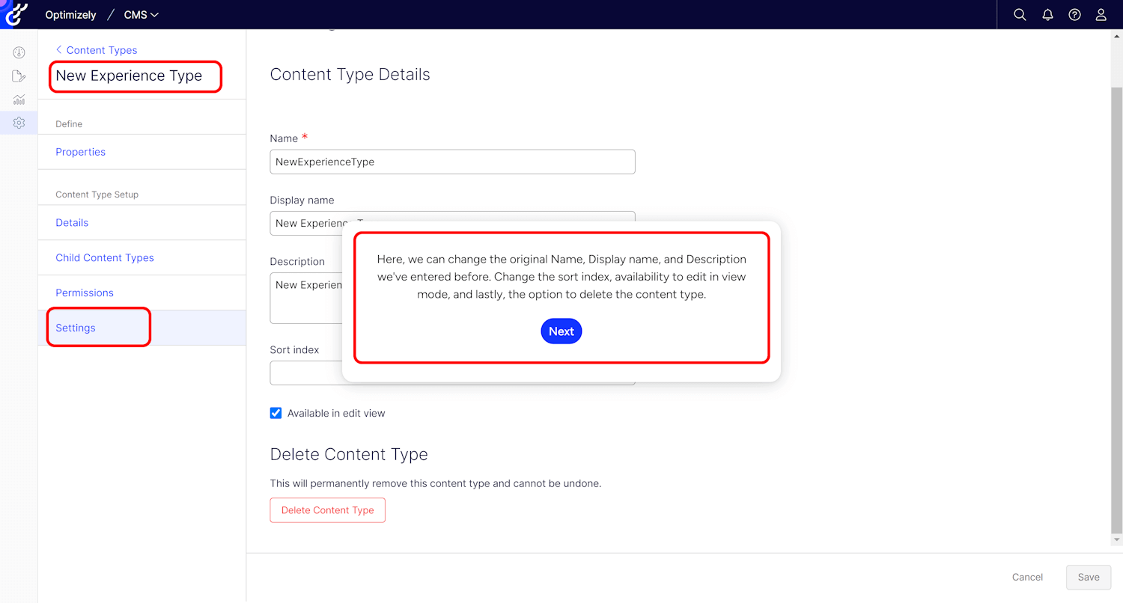Open the page edit icon in sidebar
The width and height of the screenshot is (1123, 603).
[19, 76]
